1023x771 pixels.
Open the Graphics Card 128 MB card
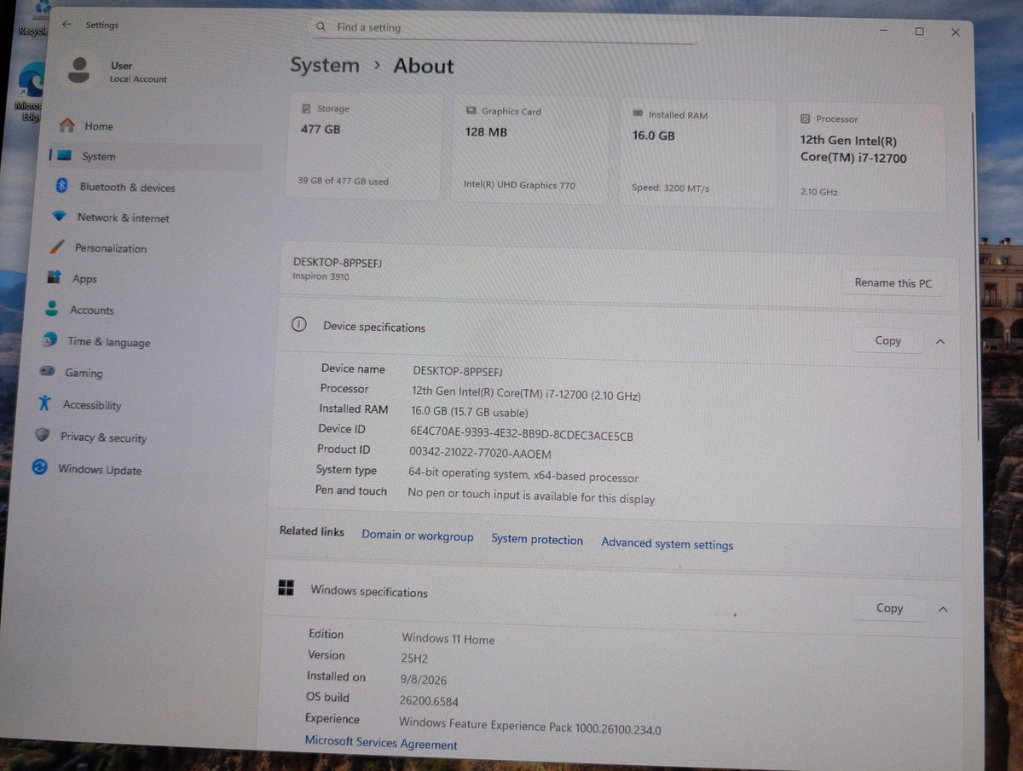[530, 148]
